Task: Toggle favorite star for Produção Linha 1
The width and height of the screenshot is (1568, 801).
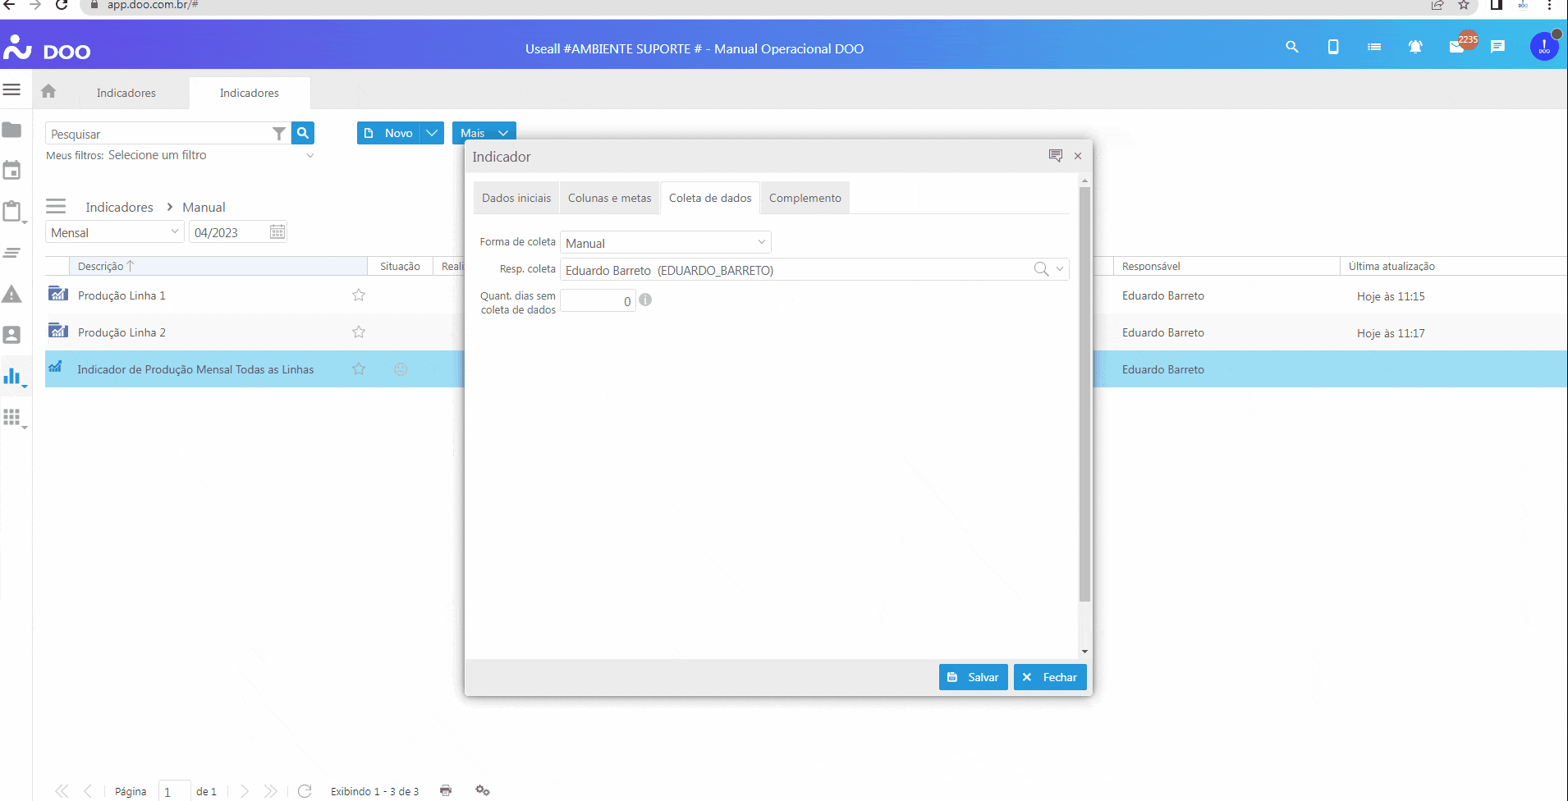Action: pos(359,295)
